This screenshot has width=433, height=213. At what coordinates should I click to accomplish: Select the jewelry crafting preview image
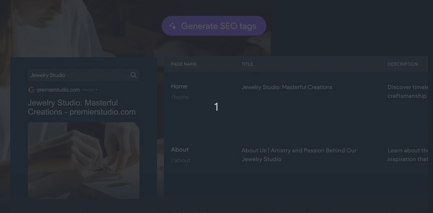coord(83,161)
